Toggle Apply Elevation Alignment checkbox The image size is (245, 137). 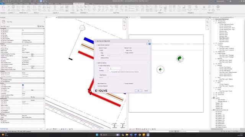pos(97,45)
